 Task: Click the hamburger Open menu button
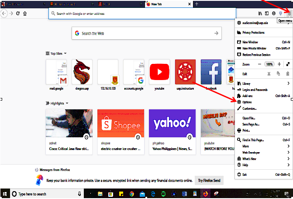(289, 14)
